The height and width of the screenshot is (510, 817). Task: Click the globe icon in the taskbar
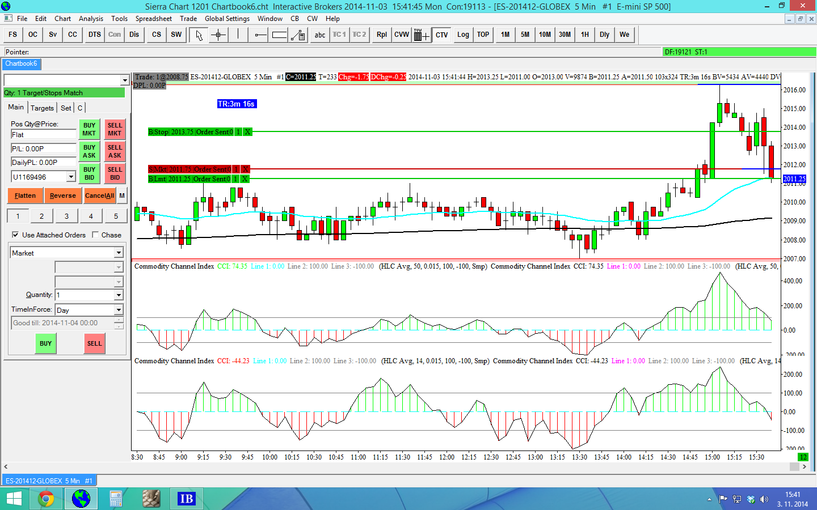click(81, 499)
